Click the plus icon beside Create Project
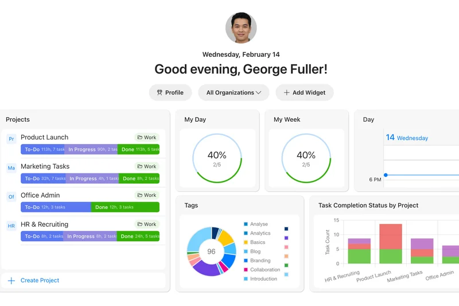The height and width of the screenshot is (306, 459). (x=11, y=281)
